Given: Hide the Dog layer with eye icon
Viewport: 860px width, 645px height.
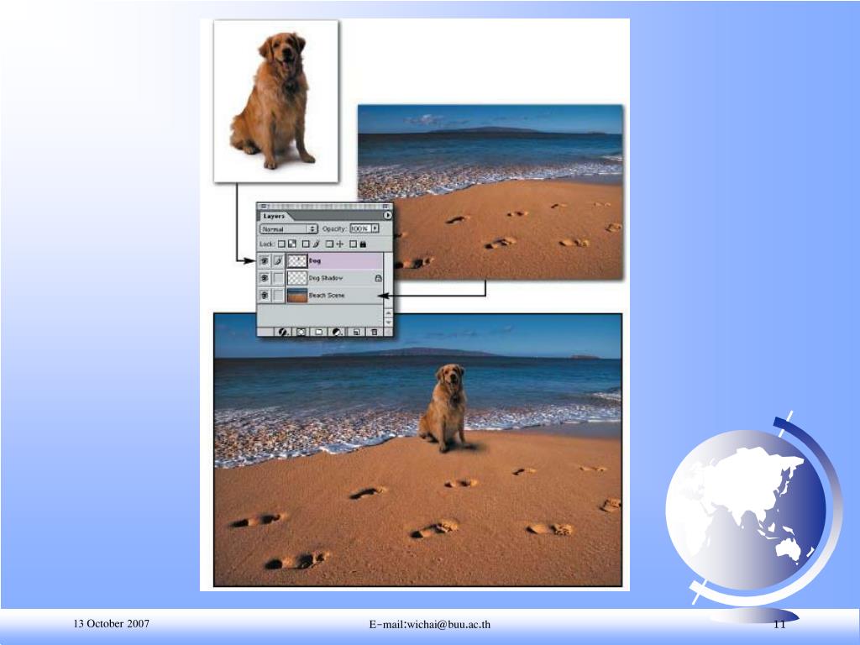Looking at the screenshot, I should click(265, 261).
